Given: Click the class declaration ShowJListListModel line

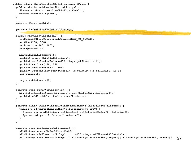Looking at the screenshot, I should (51, 4).
